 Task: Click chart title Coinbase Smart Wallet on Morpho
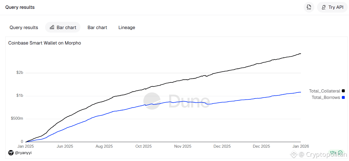pos(44,43)
